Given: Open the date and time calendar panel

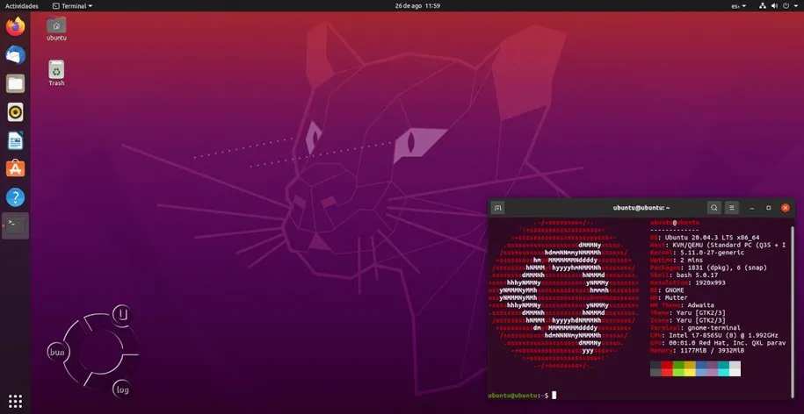Looking at the screenshot, I should tap(401, 5).
